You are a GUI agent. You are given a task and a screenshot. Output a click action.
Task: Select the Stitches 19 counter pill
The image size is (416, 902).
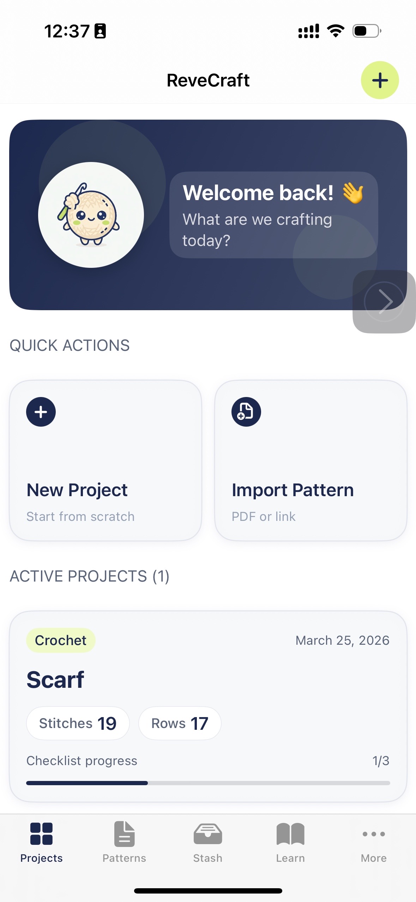coord(78,723)
